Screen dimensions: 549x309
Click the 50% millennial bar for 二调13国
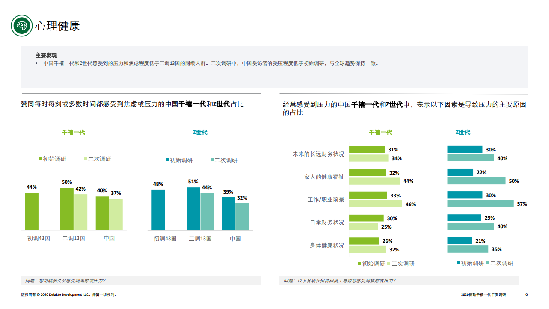(x=67, y=209)
